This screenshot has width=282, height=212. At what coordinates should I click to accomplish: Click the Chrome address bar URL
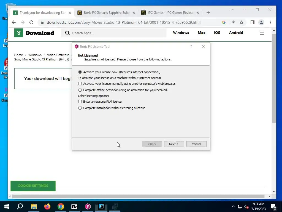(x=124, y=23)
